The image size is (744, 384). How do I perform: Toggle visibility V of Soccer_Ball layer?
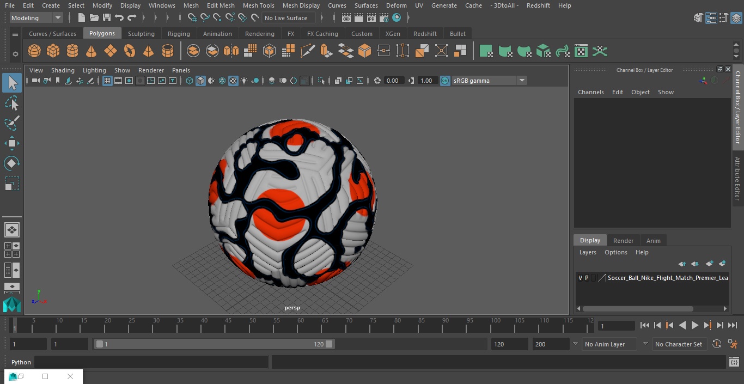pos(580,278)
